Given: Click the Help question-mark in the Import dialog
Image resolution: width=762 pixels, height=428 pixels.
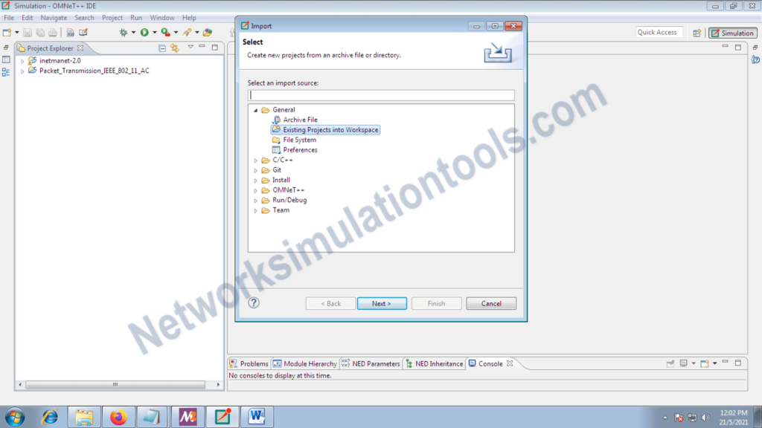Looking at the screenshot, I should (x=254, y=302).
